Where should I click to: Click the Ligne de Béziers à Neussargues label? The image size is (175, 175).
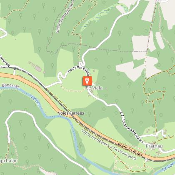tap(109, 144)
